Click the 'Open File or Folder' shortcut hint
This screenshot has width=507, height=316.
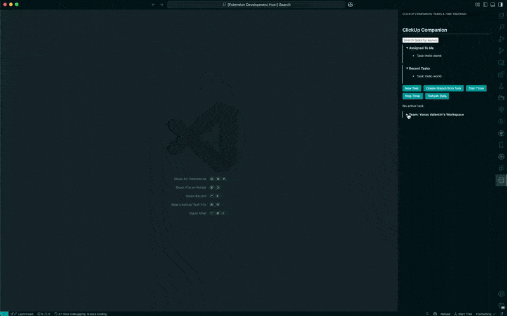pyautogui.click(x=191, y=187)
